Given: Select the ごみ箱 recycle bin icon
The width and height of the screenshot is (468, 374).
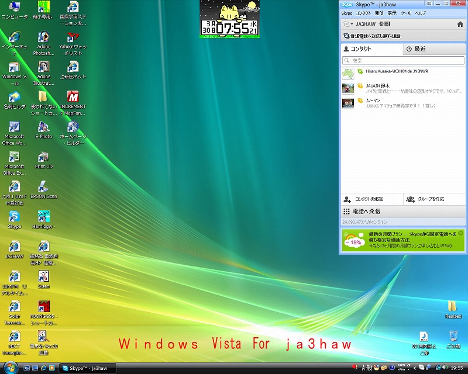Looking at the screenshot, I should [x=453, y=340].
